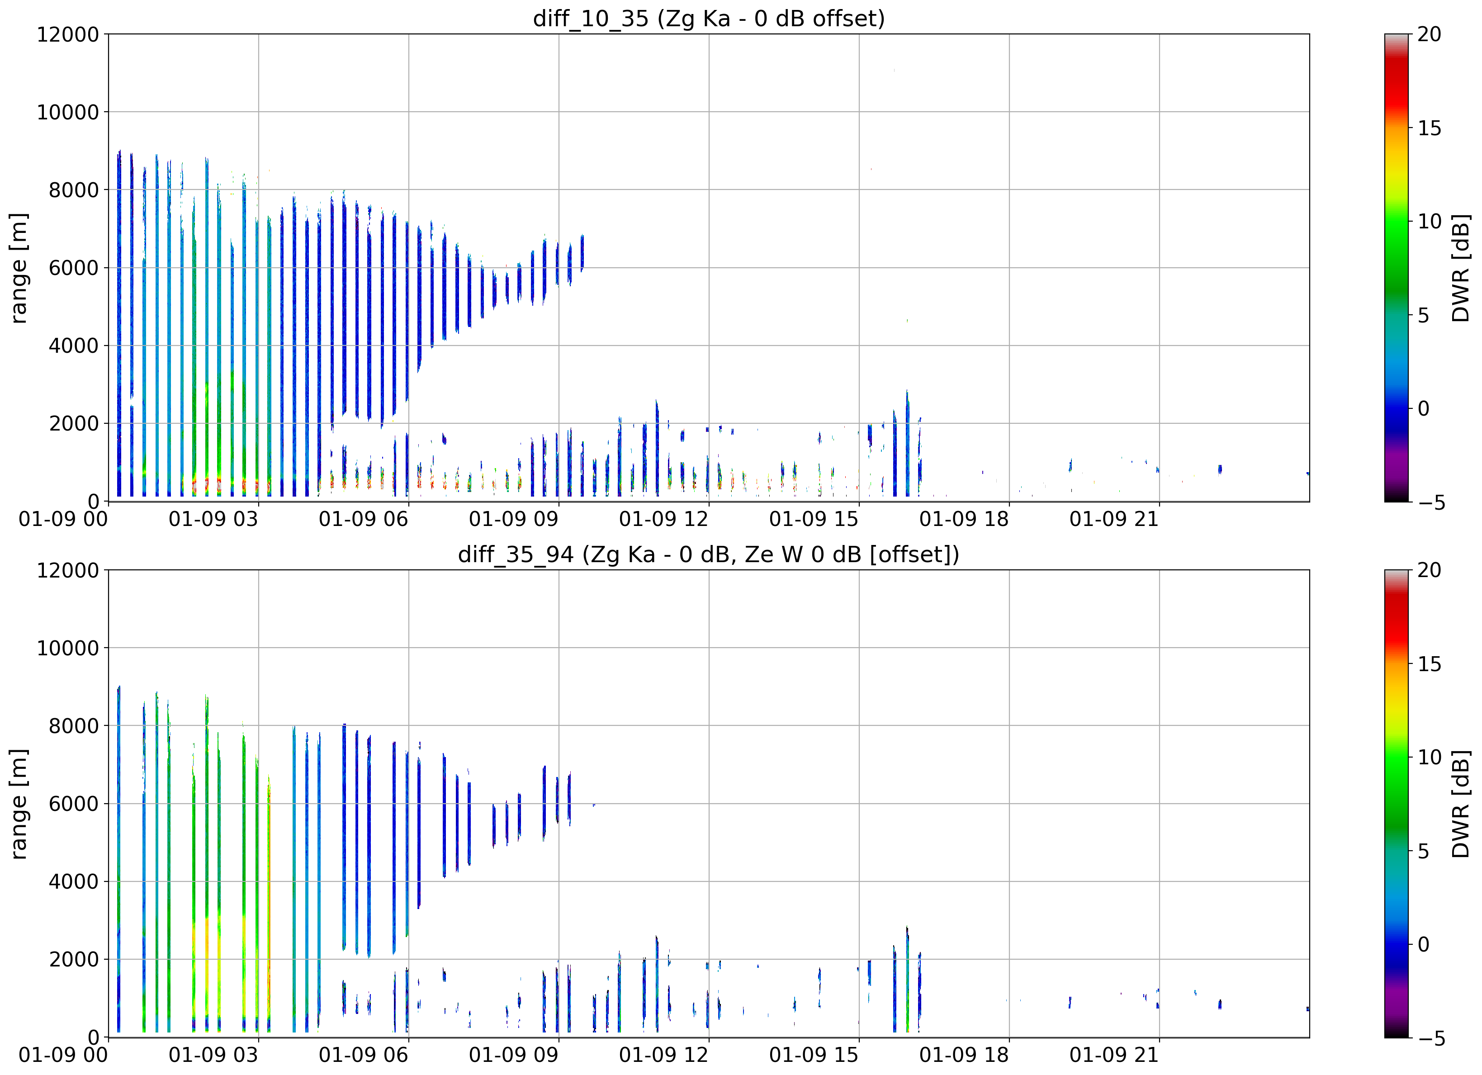Click time tick "01-09 03" under the diff_10_35 plot

click(x=213, y=520)
